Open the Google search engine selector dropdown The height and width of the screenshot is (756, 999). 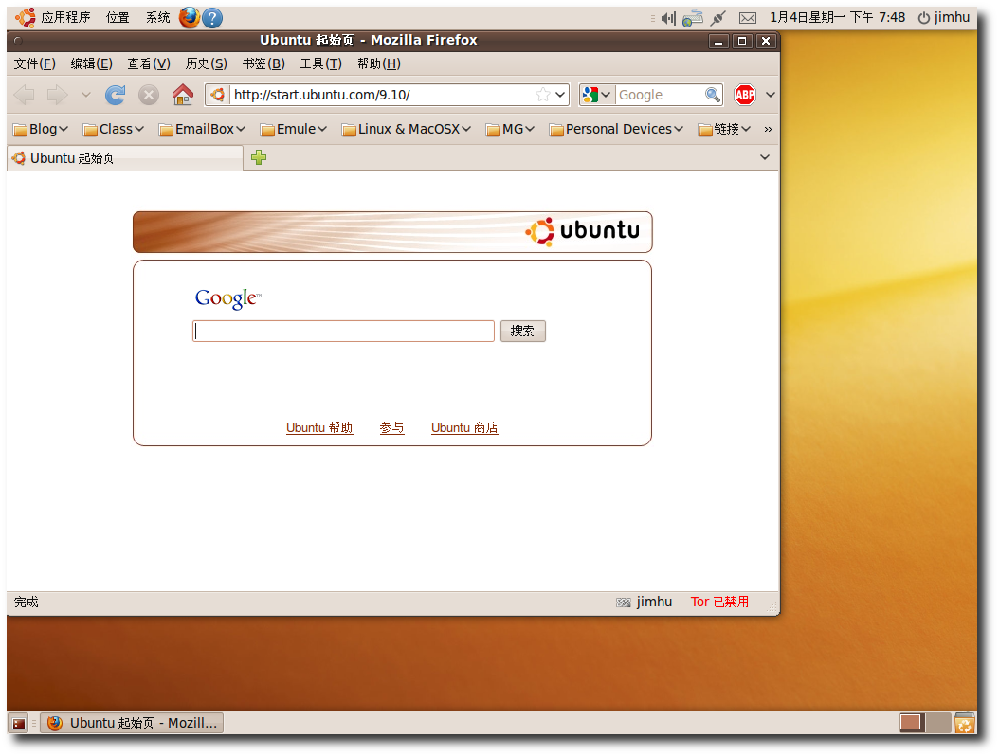[x=596, y=95]
